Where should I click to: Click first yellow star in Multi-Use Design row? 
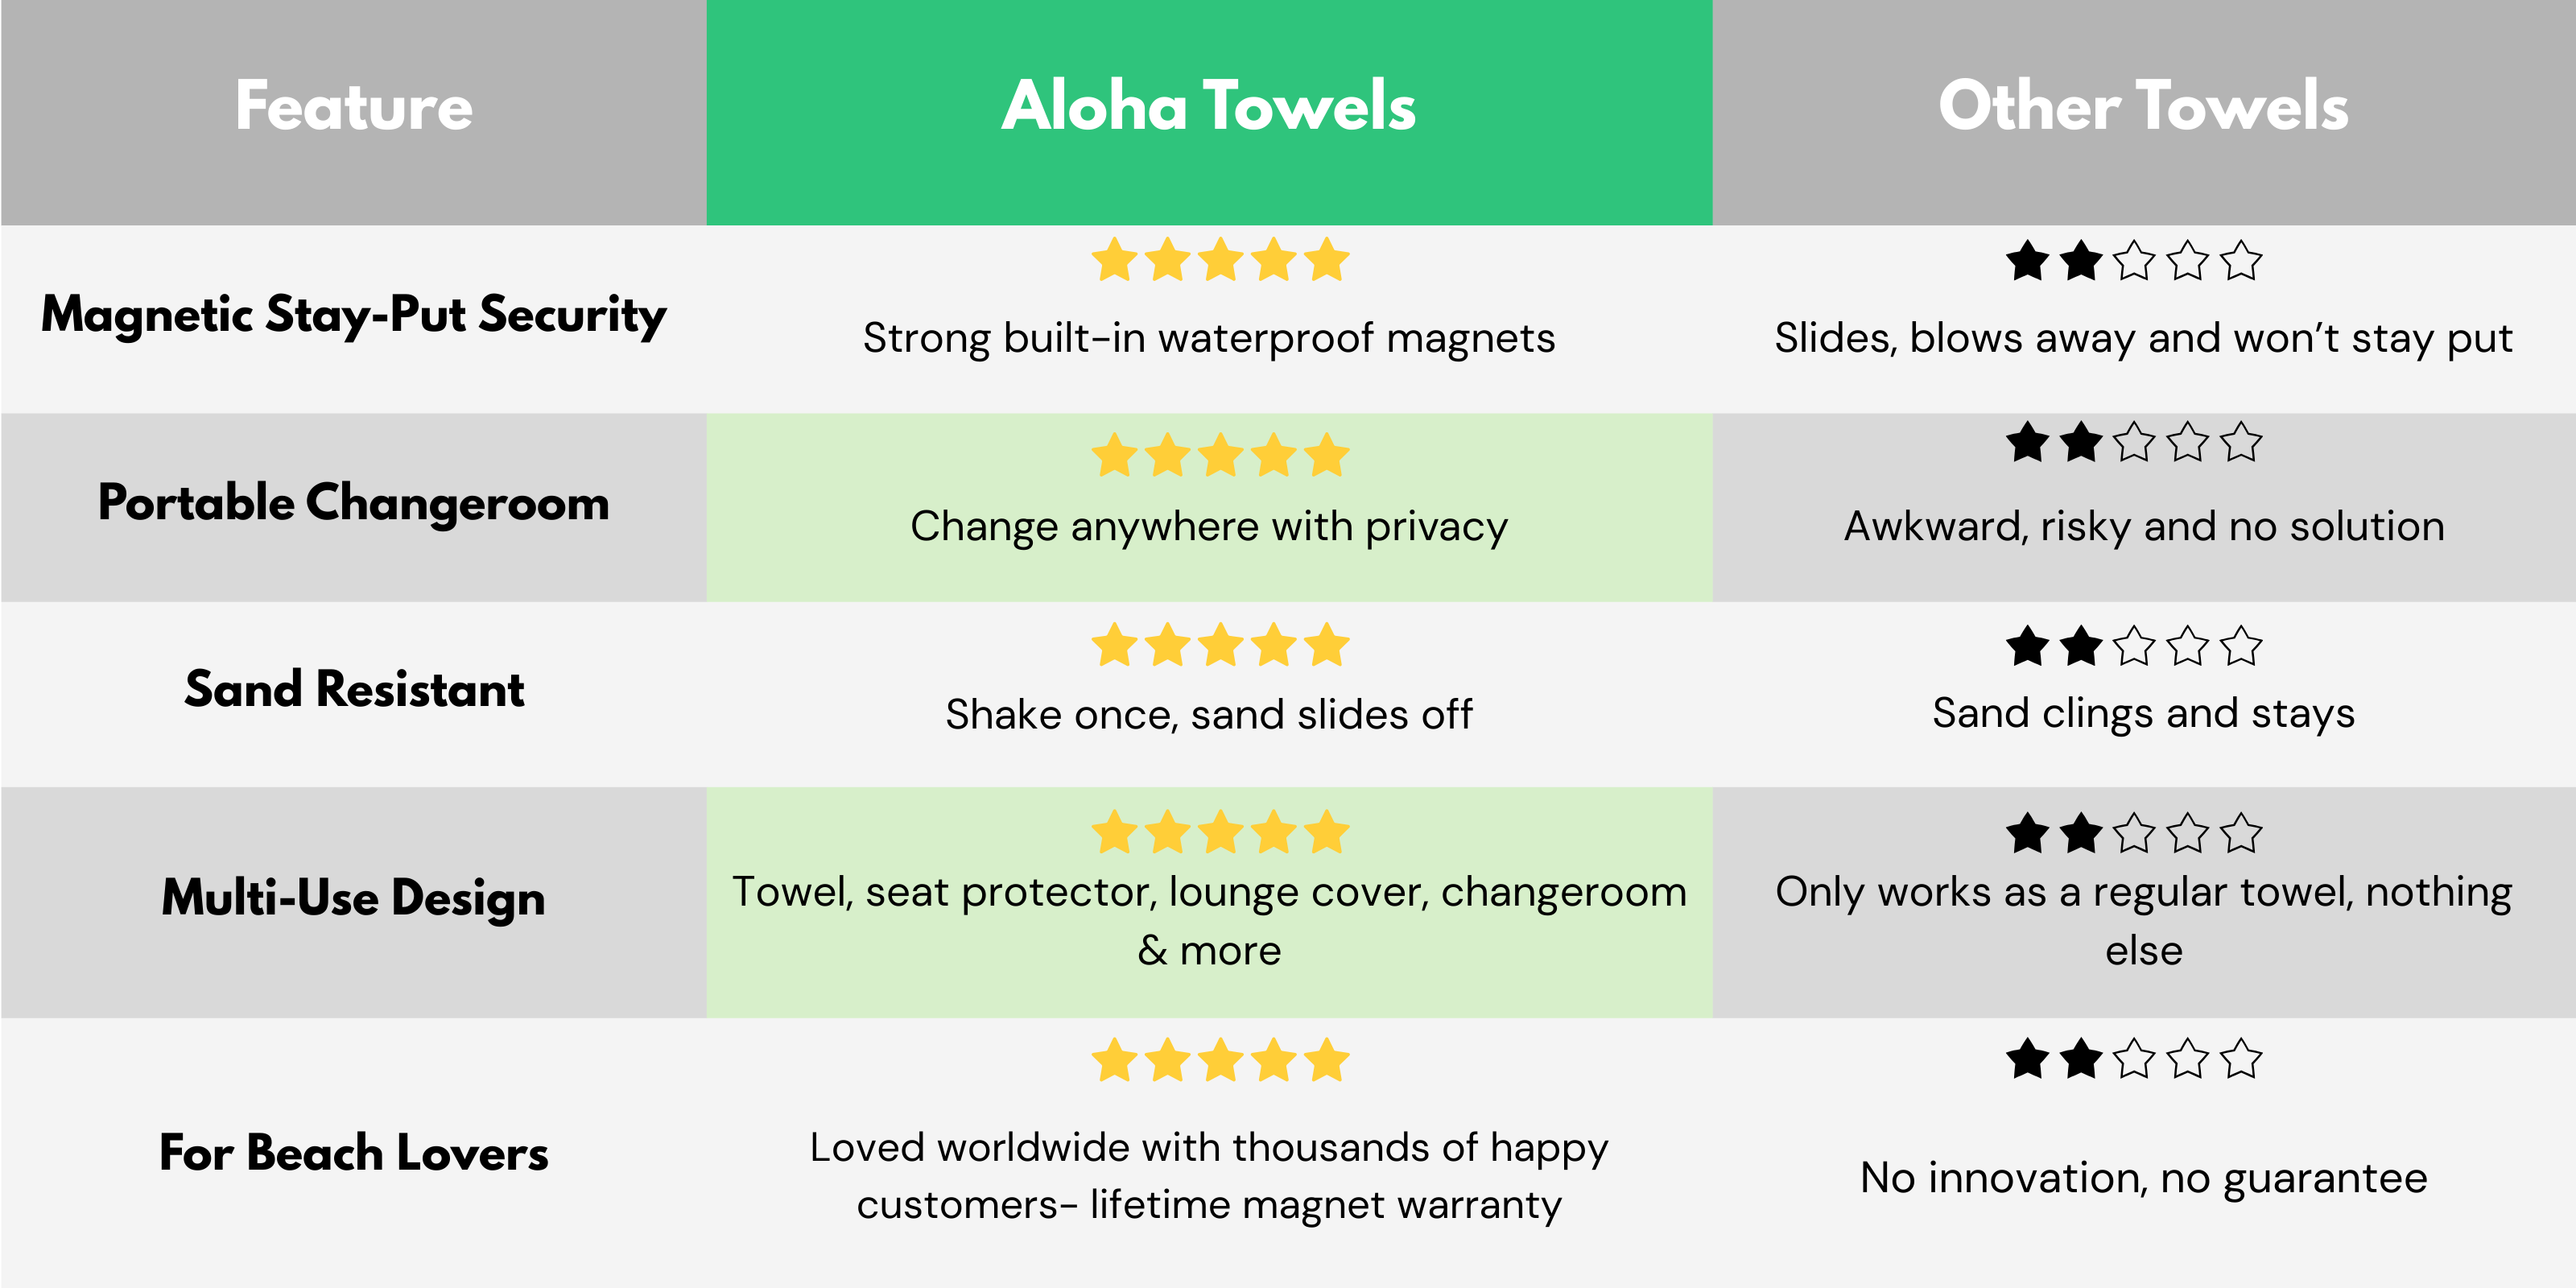click(x=1114, y=832)
